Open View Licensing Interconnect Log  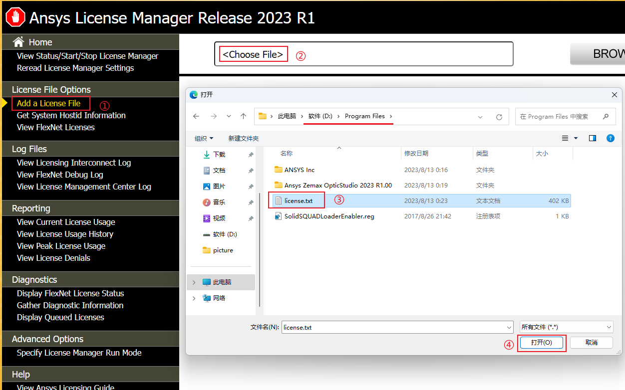coord(74,163)
